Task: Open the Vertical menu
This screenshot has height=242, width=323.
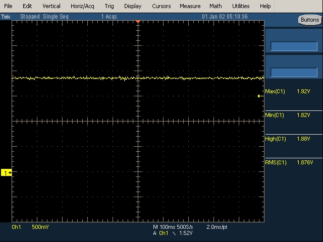Action: coord(51,6)
